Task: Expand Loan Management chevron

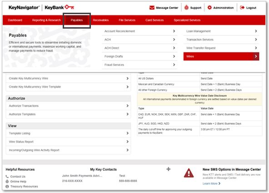Action: click(x=256, y=31)
